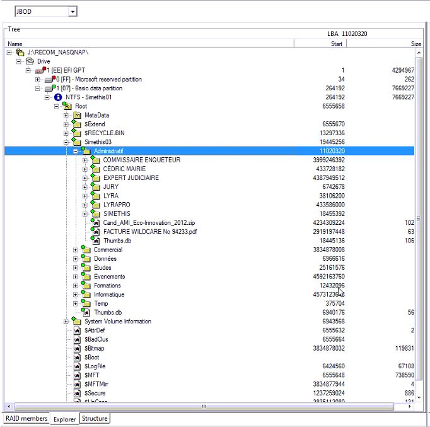Click the $MFT file icon

77,375
